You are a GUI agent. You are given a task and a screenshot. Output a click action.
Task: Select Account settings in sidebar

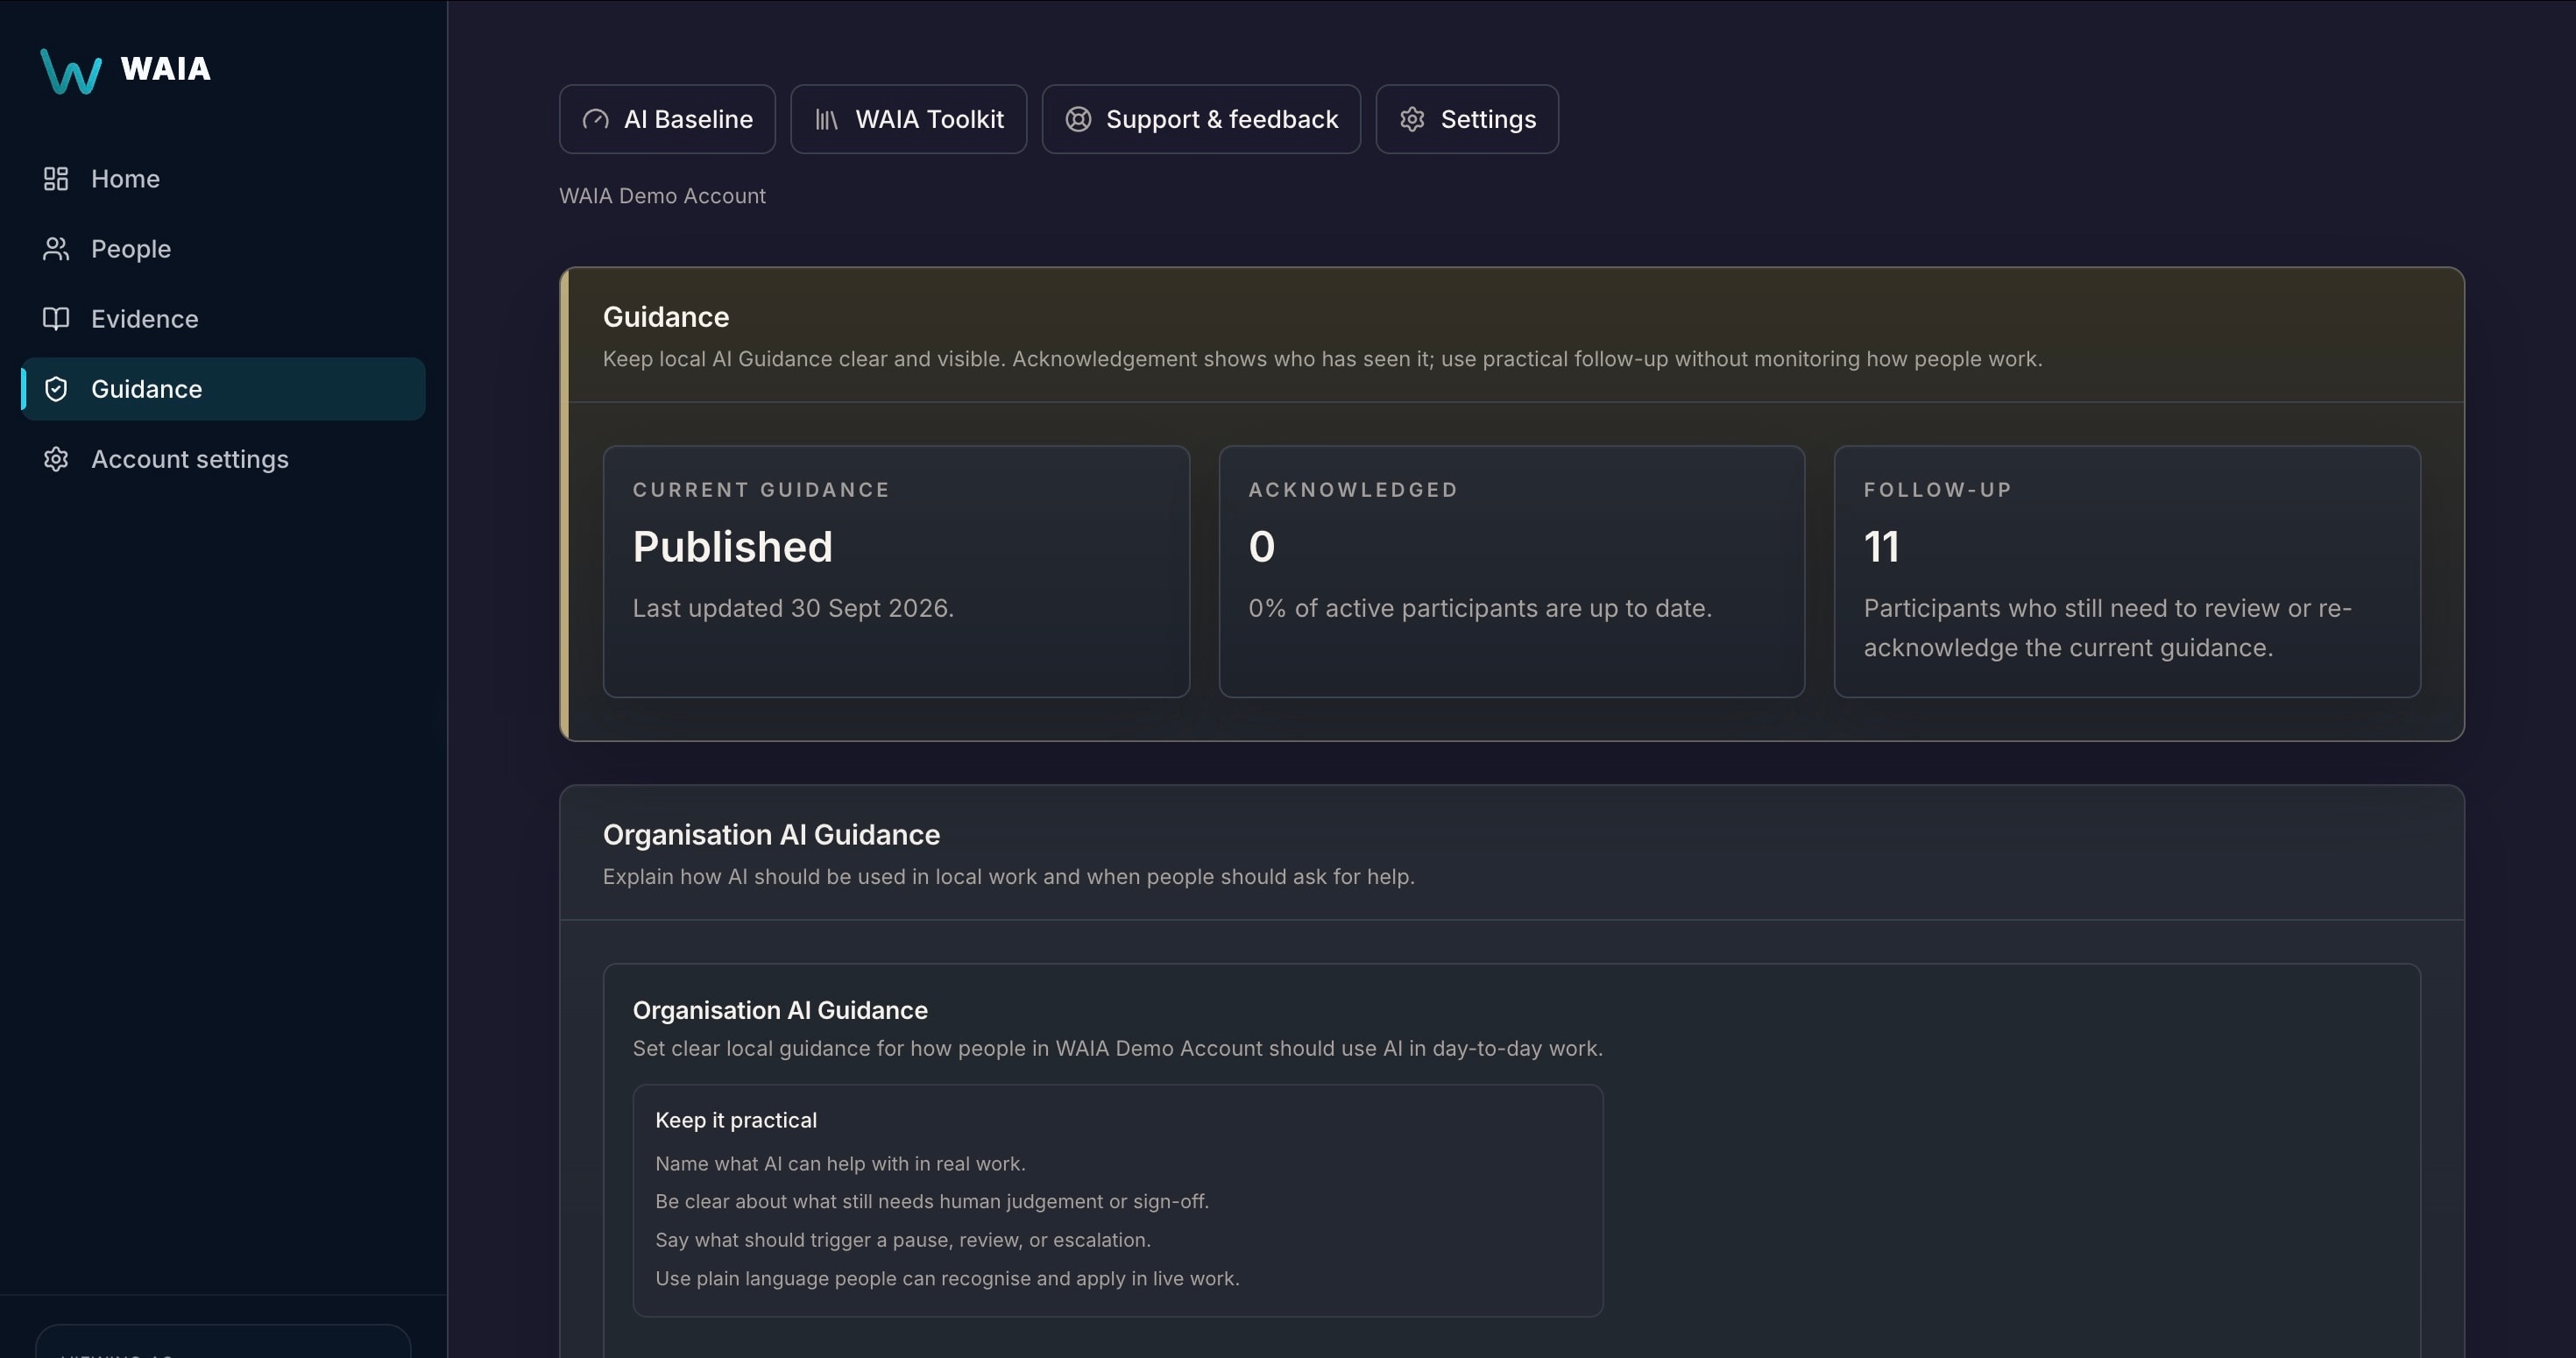point(223,459)
